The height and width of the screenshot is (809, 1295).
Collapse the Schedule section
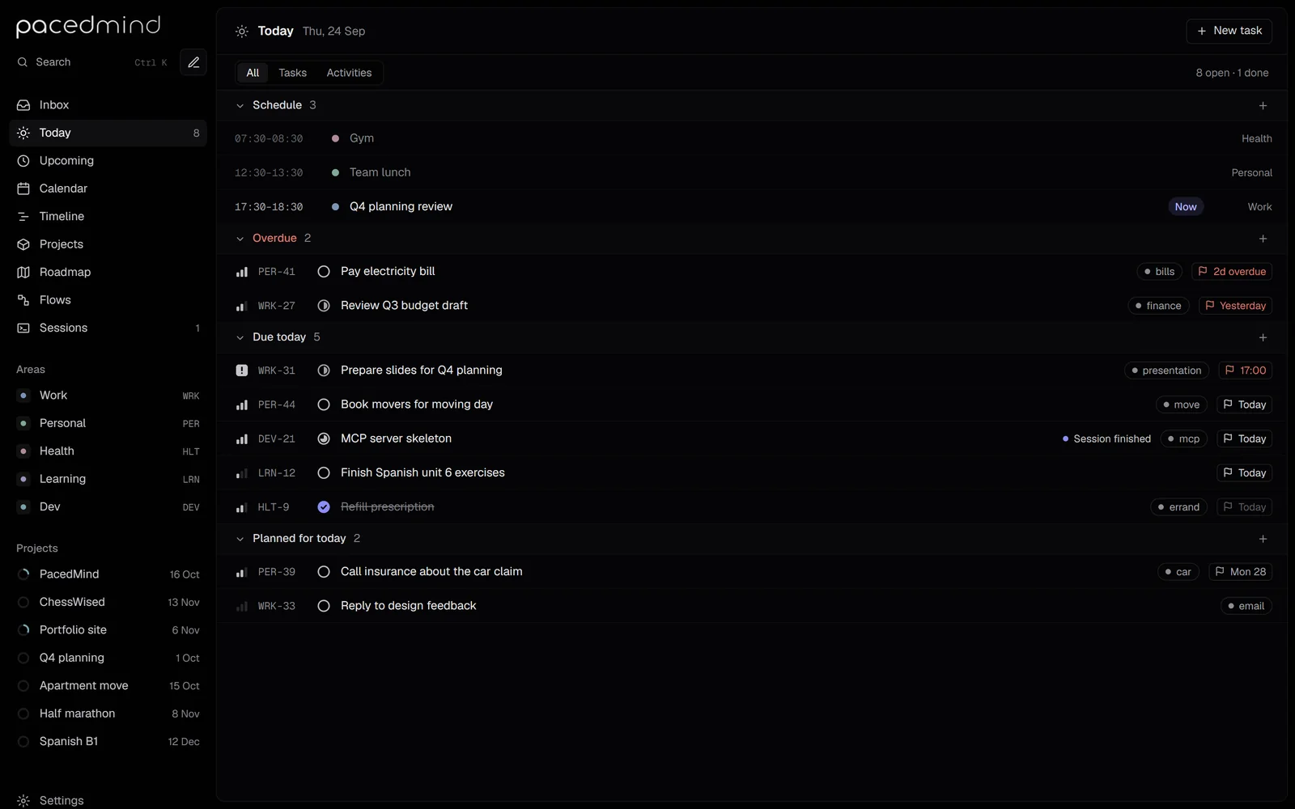coord(240,106)
